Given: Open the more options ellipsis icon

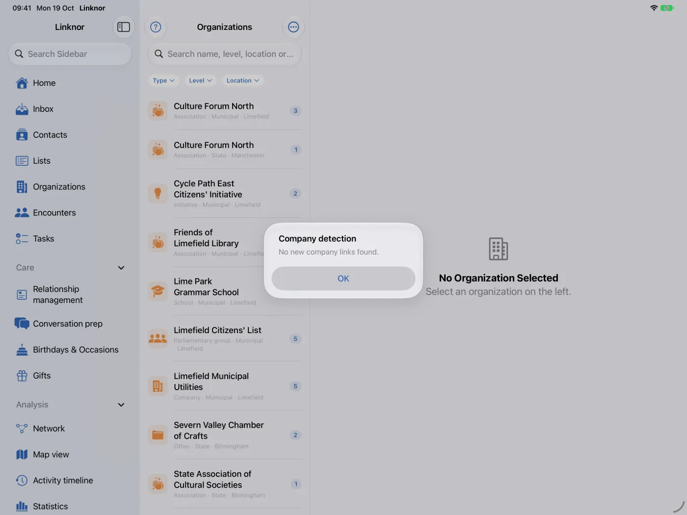Looking at the screenshot, I should pyautogui.click(x=293, y=27).
